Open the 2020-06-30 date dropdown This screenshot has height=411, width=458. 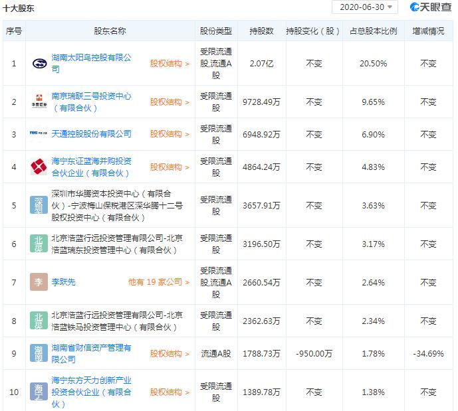coord(364,7)
